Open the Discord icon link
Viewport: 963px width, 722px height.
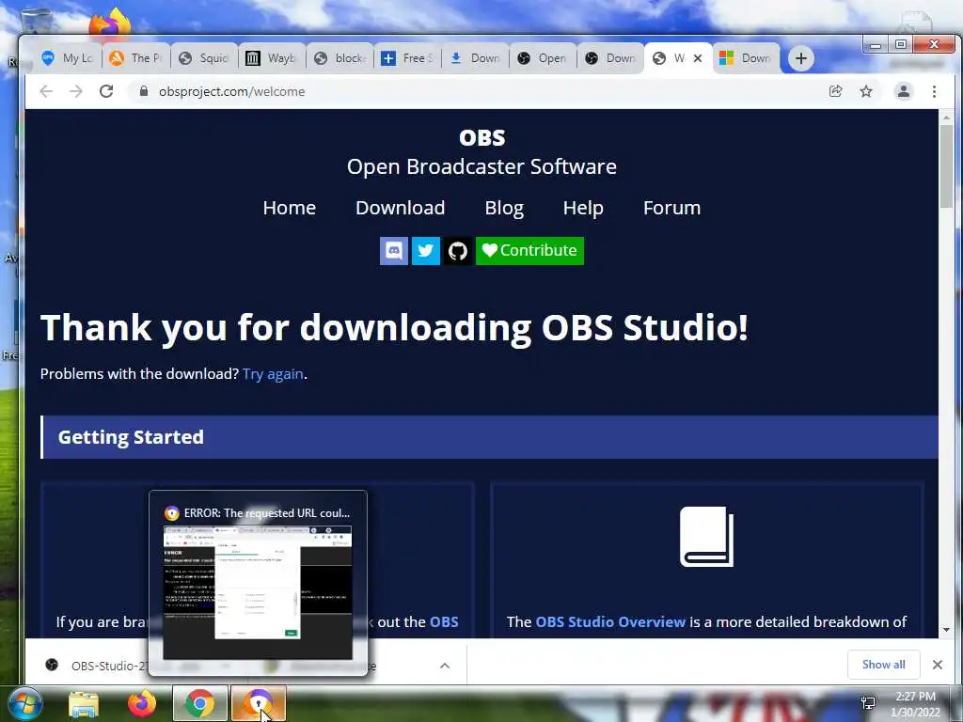coord(394,251)
